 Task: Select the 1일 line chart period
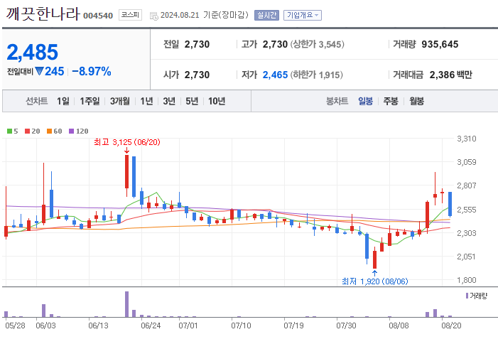(x=63, y=102)
